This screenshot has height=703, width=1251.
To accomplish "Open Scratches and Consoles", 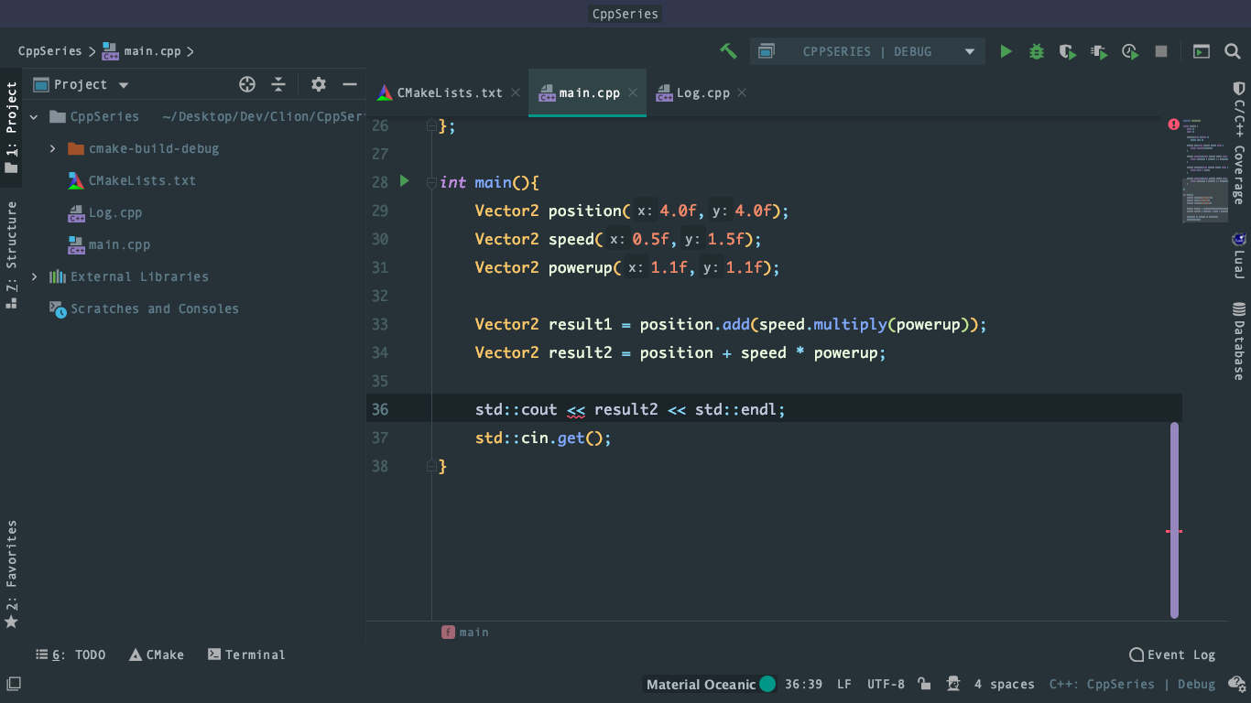I will pyautogui.click(x=154, y=308).
